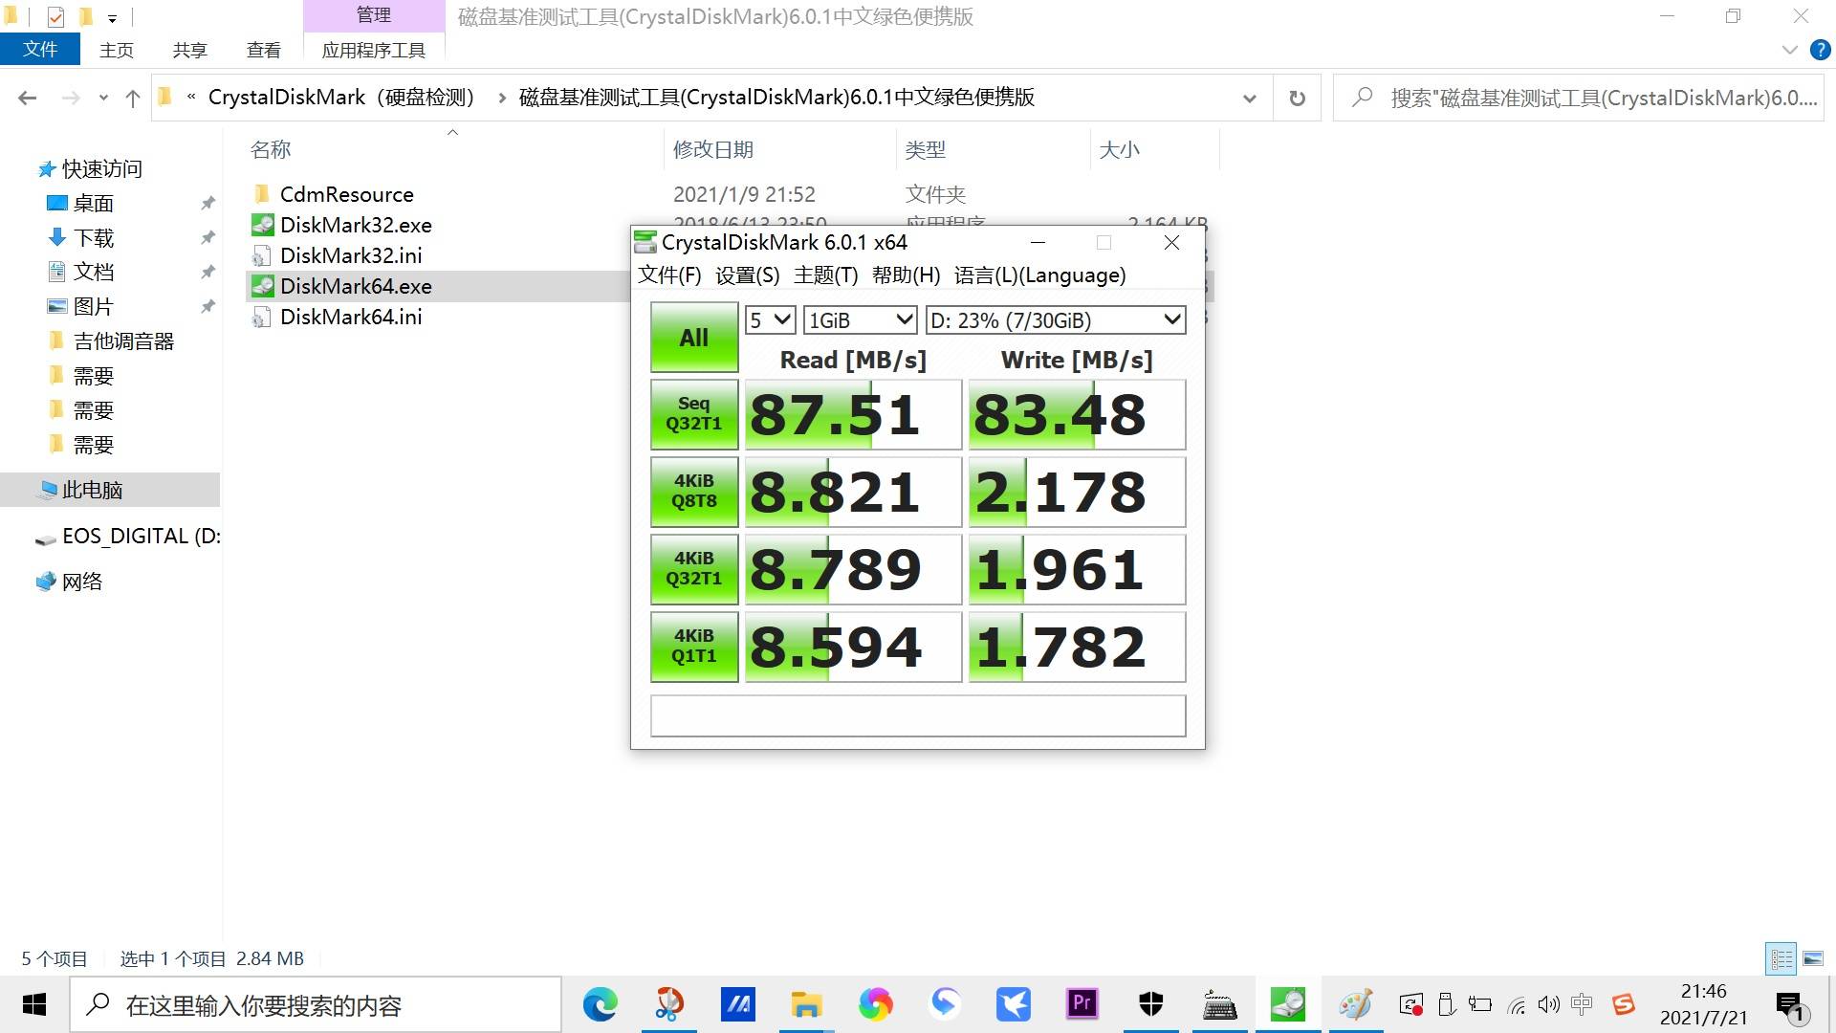The image size is (1836, 1033).
Task: Select 此电脑 in the navigation pane
Action: (x=92, y=490)
